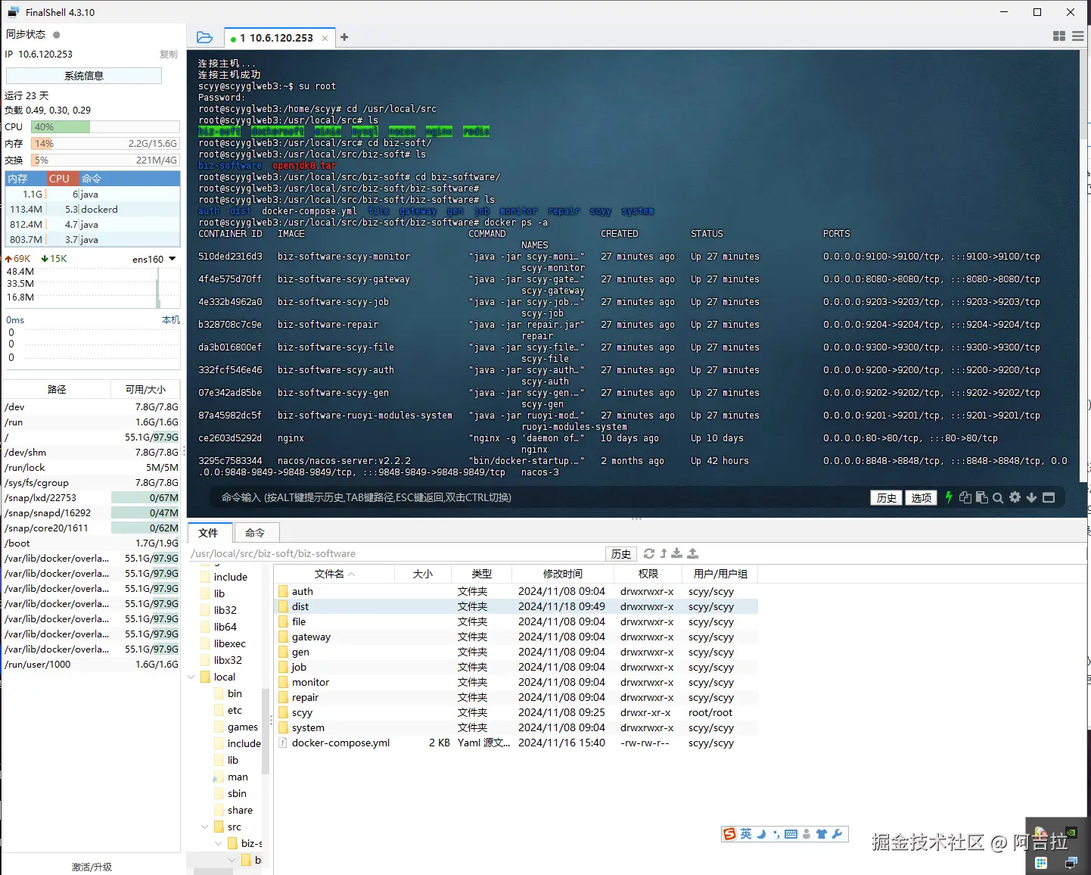Open Sogou soft keyboard icon
The width and height of the screenshot is (1091, 875).
(791, 834)
